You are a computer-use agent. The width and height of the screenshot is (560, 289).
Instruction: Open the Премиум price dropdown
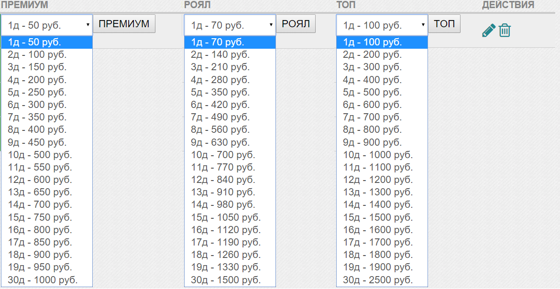[x=47, y=25]
